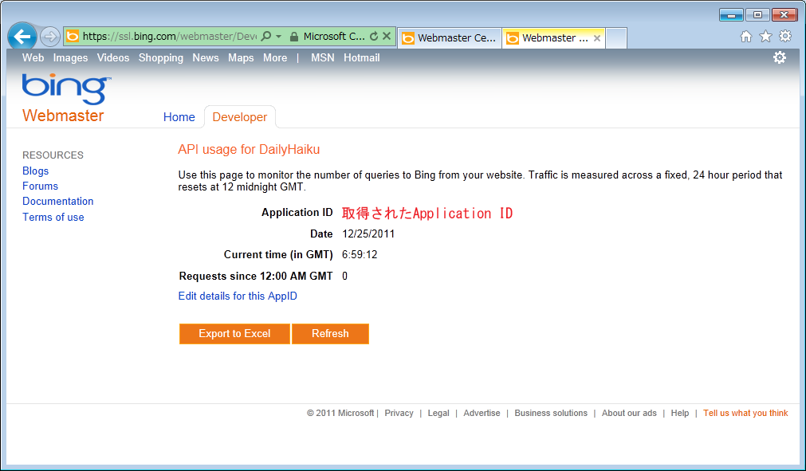Click the Current time (in GMT) label
Image resolution: width=806 pixels, height=471 pixels.
[278, 255]
